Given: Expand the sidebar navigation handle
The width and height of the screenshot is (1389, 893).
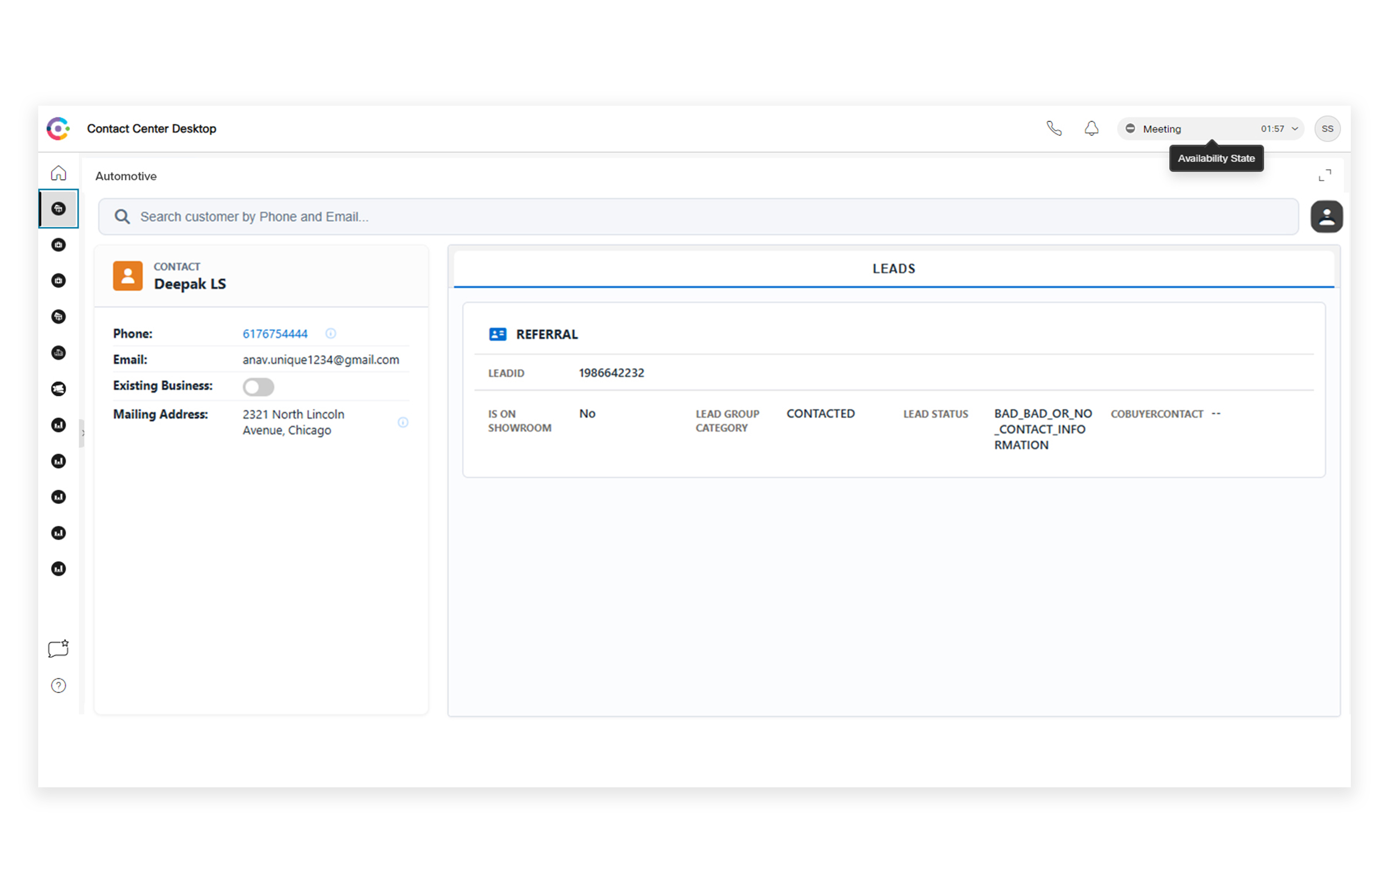Looking at the screenshot, I should coord(82,433).
